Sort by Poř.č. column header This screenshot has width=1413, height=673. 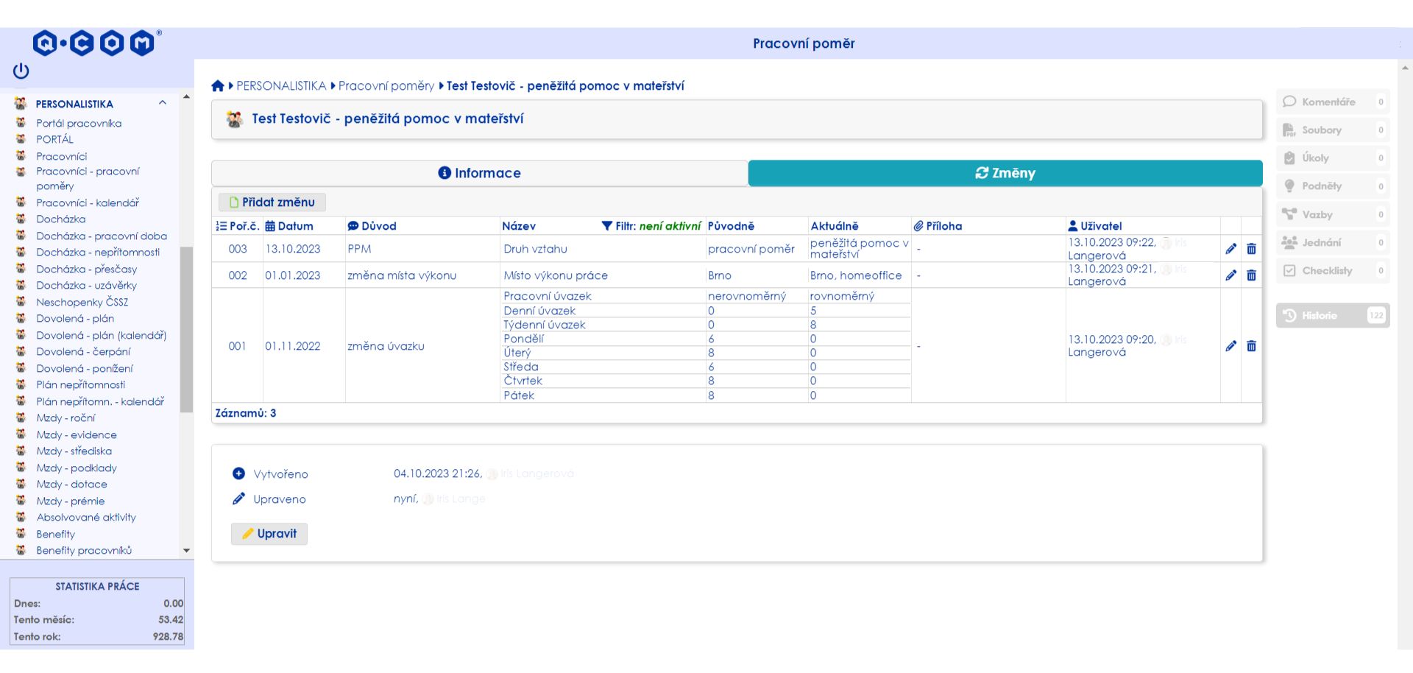coord(238,226)
